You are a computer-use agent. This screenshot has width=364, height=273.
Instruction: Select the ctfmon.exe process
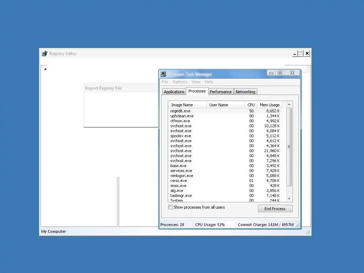click(225, 121)
